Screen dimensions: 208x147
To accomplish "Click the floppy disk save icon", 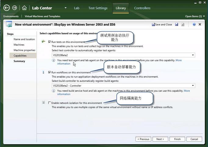I will (x=177, y=24).
